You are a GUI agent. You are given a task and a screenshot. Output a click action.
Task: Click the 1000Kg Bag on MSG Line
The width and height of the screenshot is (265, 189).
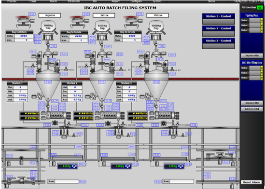click(156, 27)
